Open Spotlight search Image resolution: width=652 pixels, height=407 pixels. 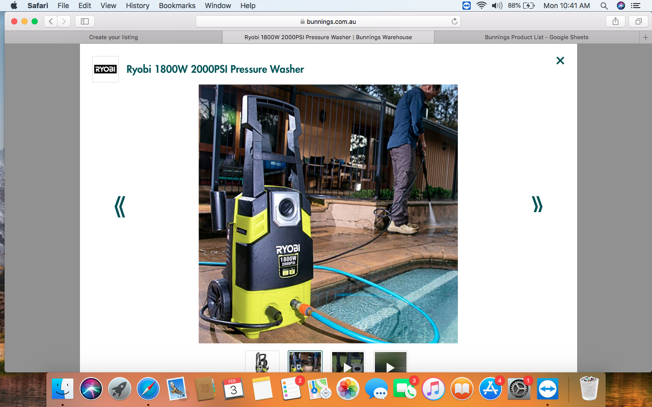coord(604,6)
